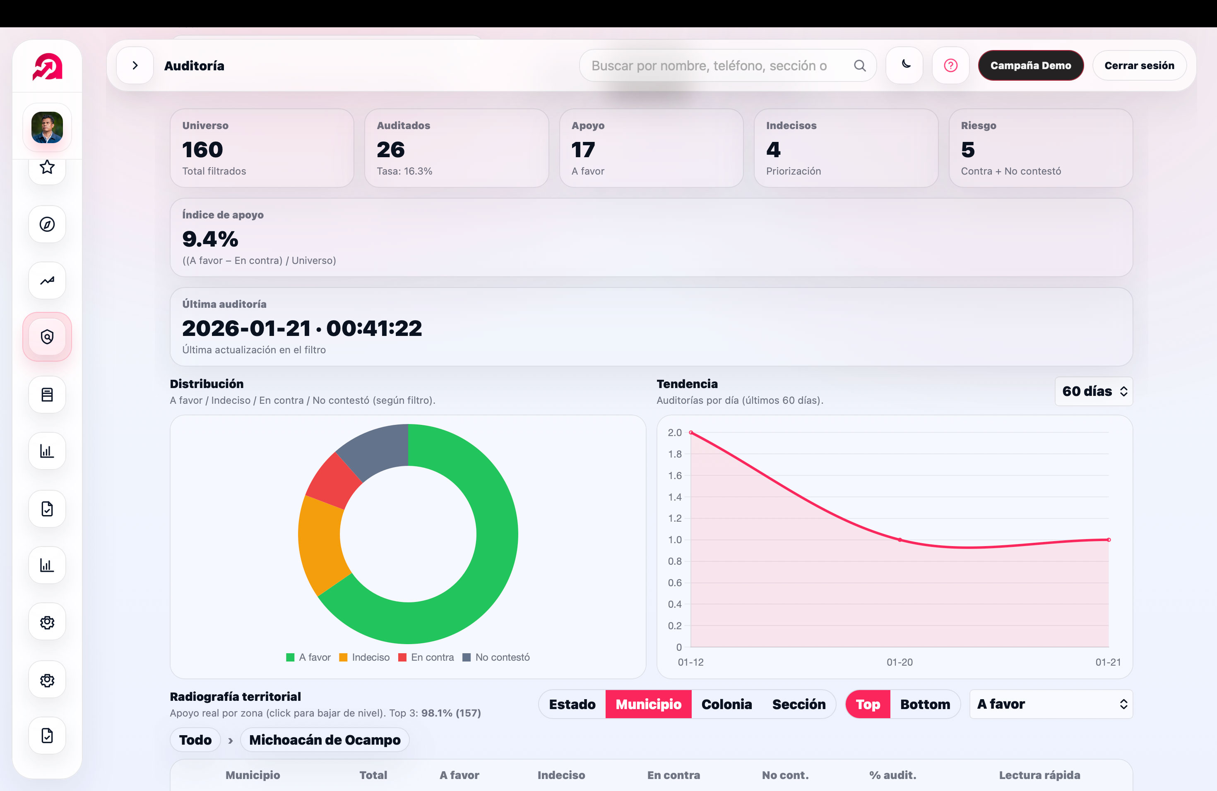The height and width of the screenshot is (791, 1217).
Task: Click the magnifier search icon
Action: [860, 65]
